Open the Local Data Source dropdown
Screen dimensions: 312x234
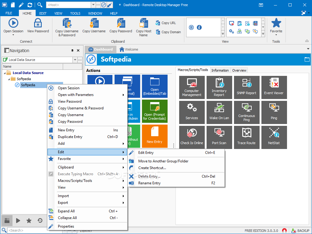tap(75, 60)
